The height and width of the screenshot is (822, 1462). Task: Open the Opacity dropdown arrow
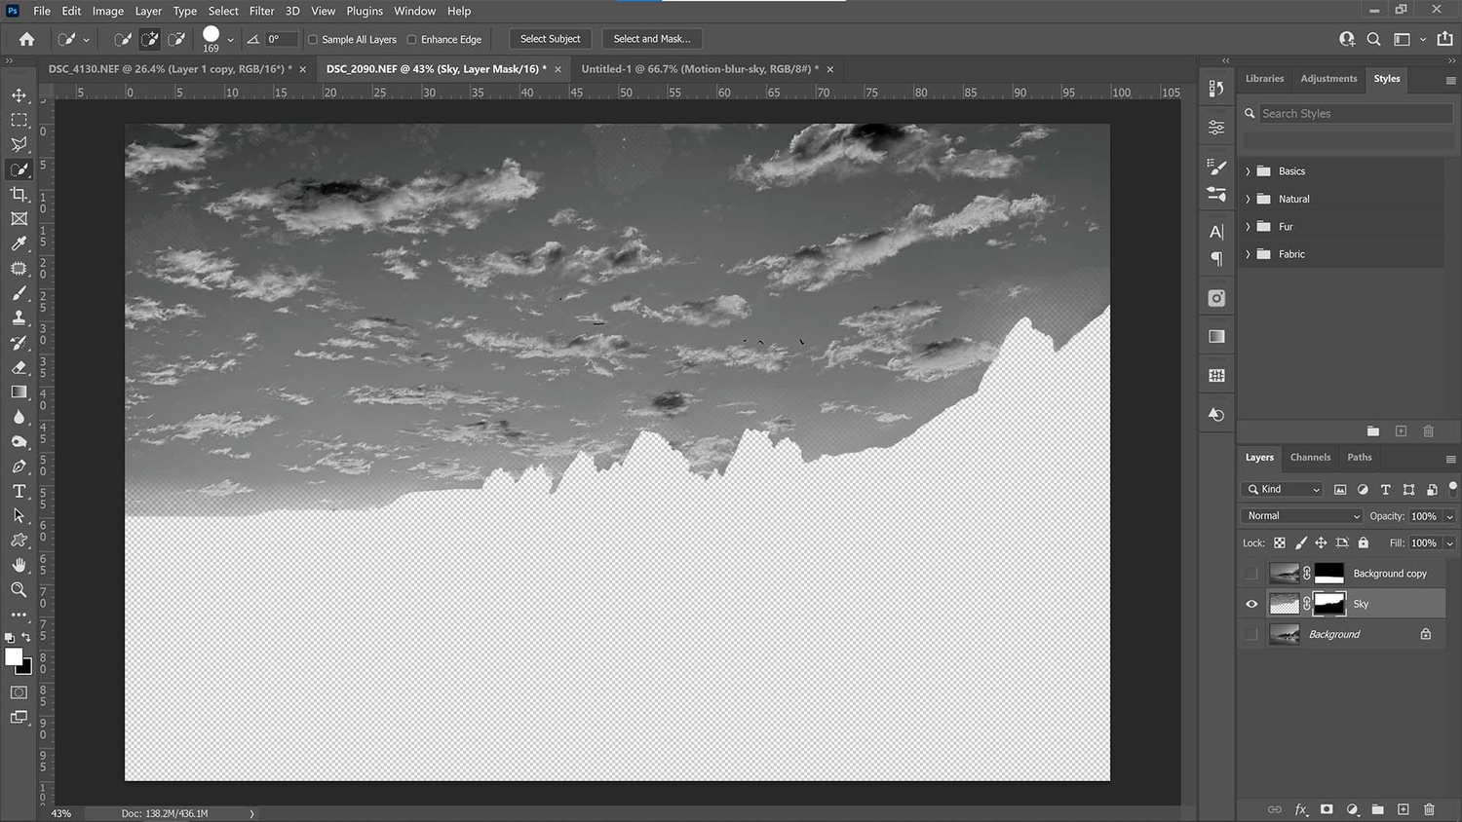[1449, 517]
